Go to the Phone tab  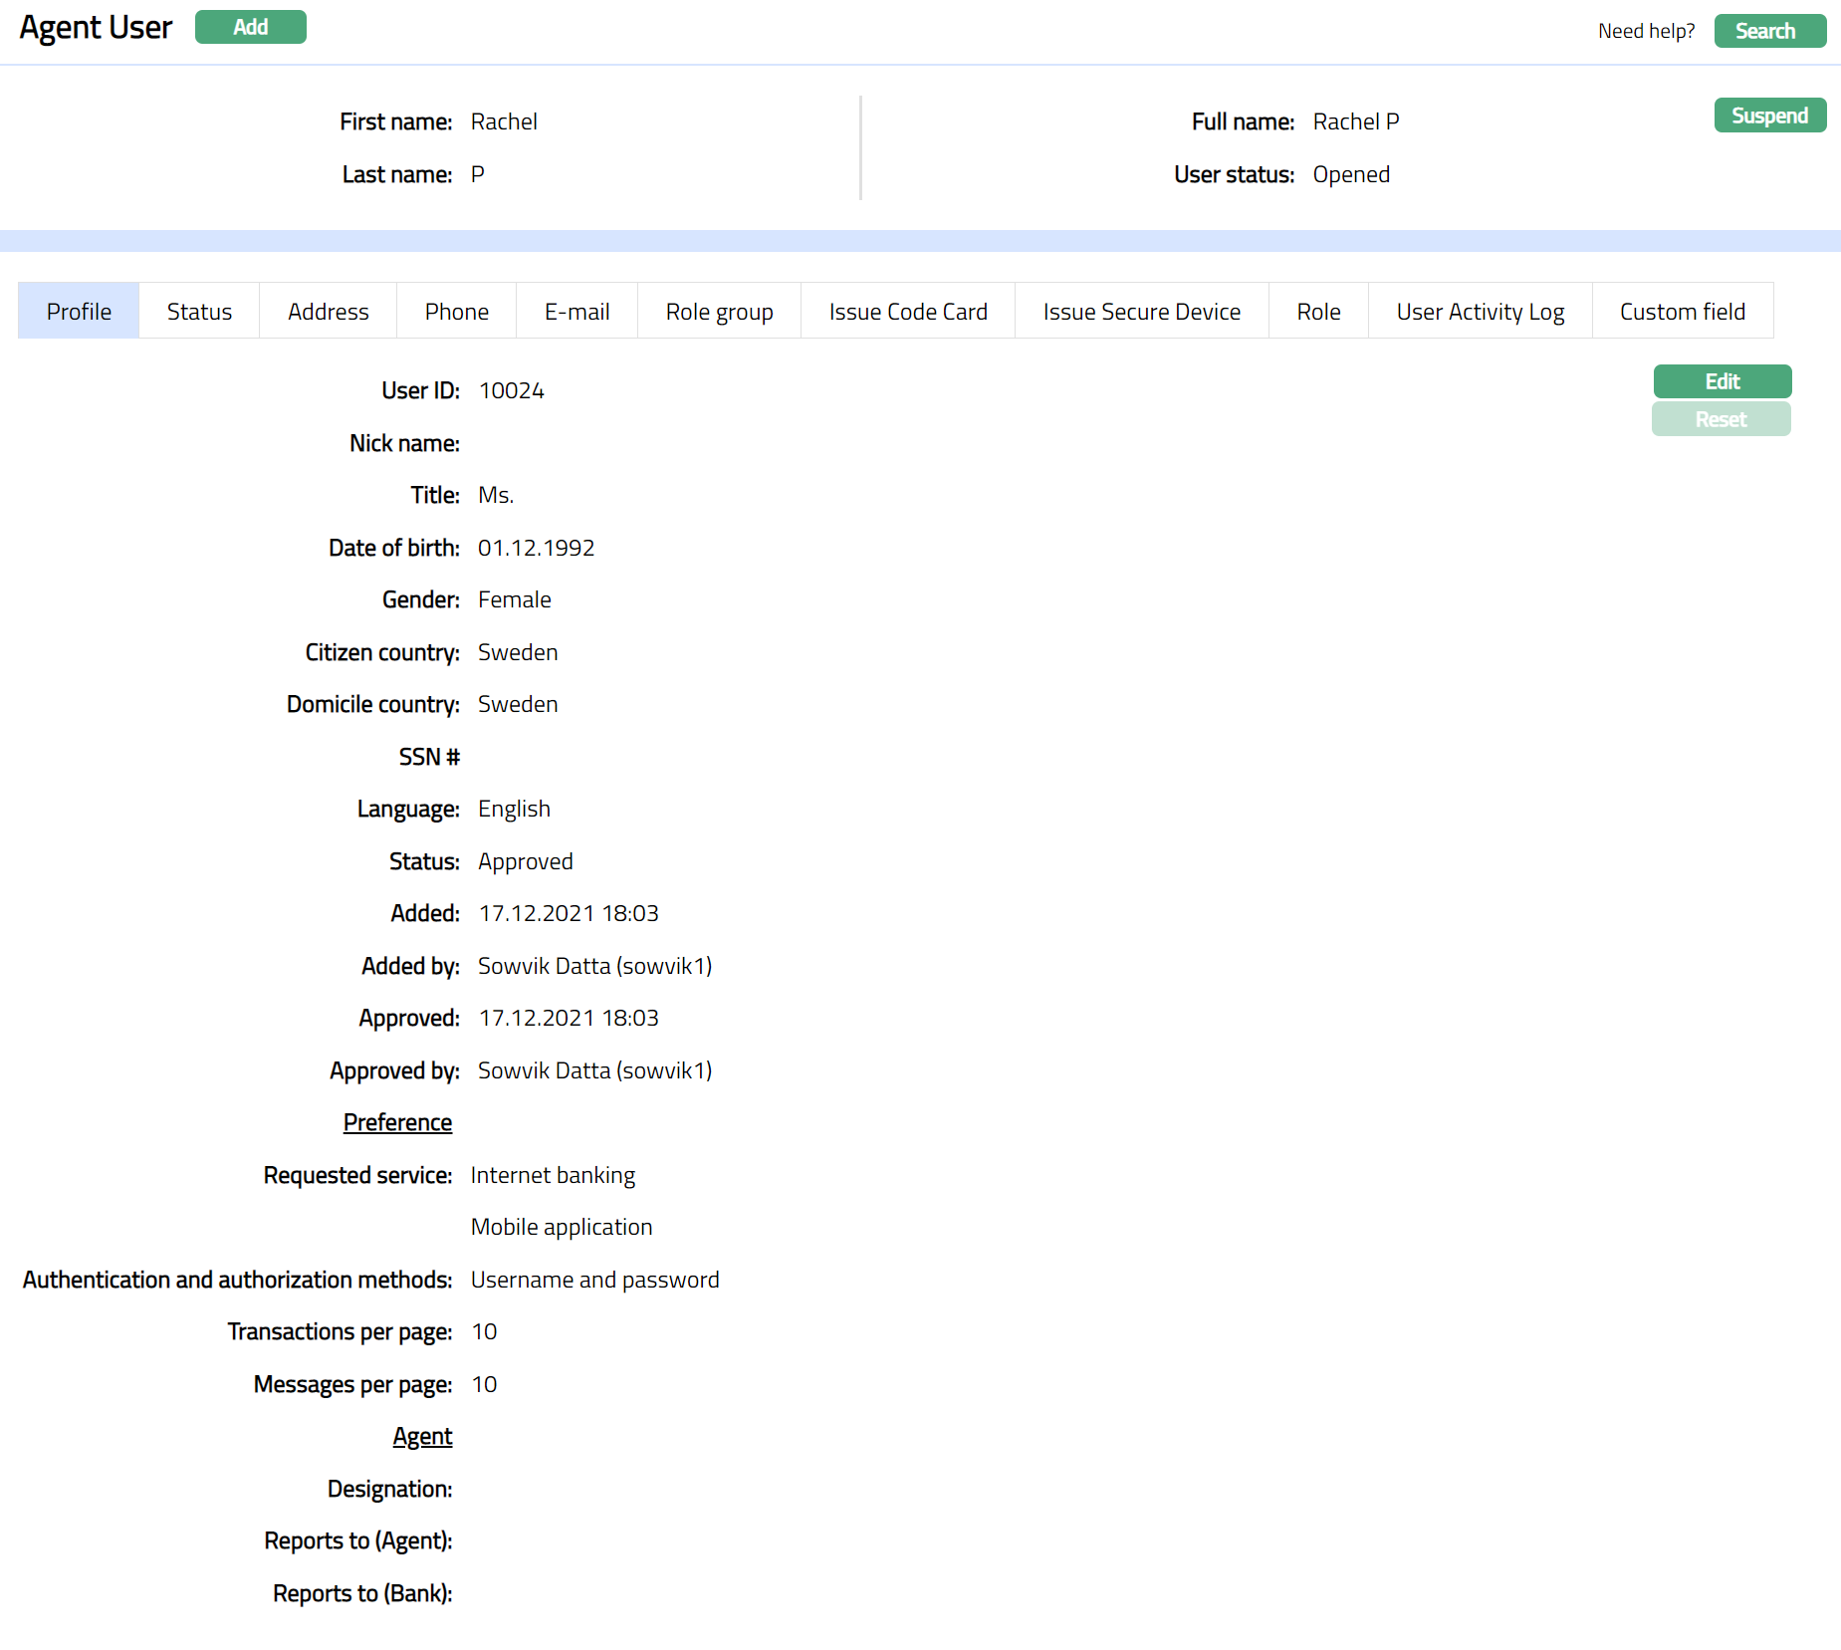[x=456, y=312]
